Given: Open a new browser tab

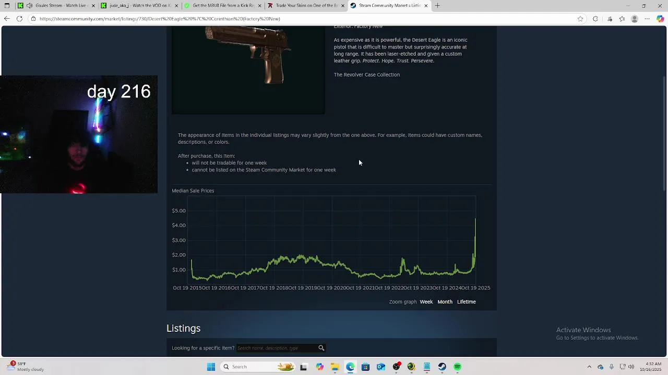Looking at the screenshot, I should 437,6.
